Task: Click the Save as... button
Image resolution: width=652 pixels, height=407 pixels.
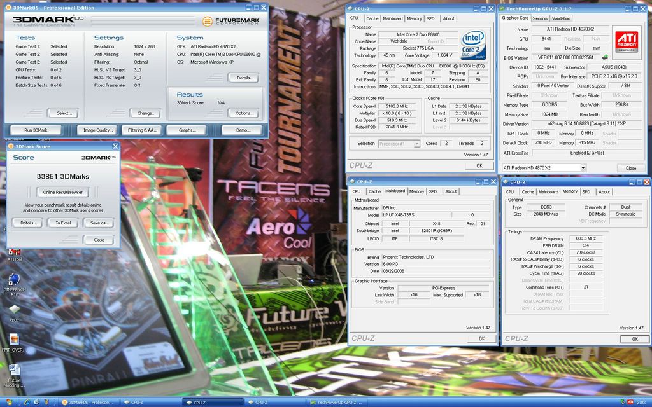Action: tap(99, 223)
